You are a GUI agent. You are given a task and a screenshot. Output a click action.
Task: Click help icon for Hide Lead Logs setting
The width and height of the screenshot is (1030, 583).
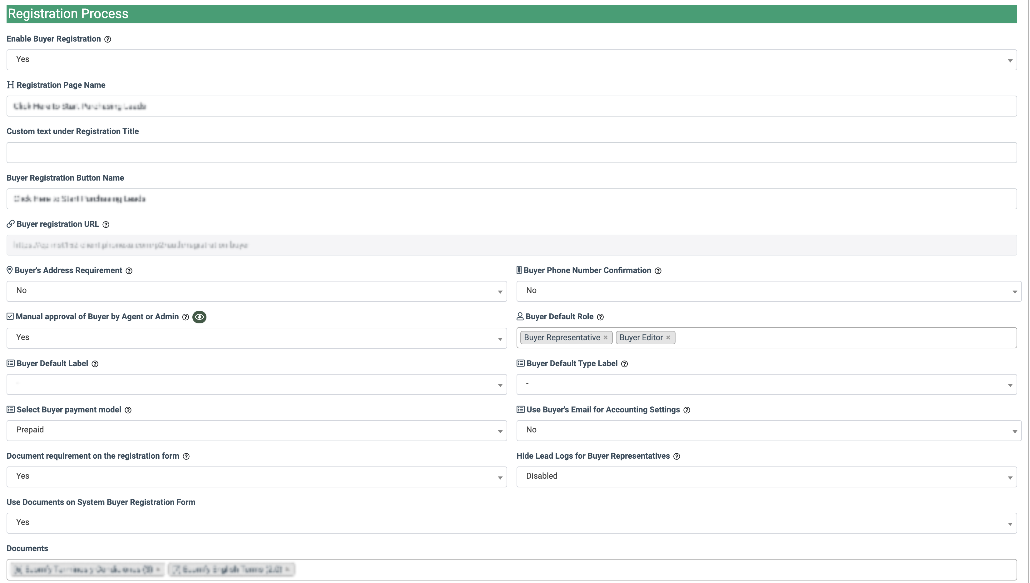(677, 456)
